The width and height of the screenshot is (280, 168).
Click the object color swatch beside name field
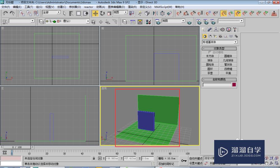coord(234,85)
